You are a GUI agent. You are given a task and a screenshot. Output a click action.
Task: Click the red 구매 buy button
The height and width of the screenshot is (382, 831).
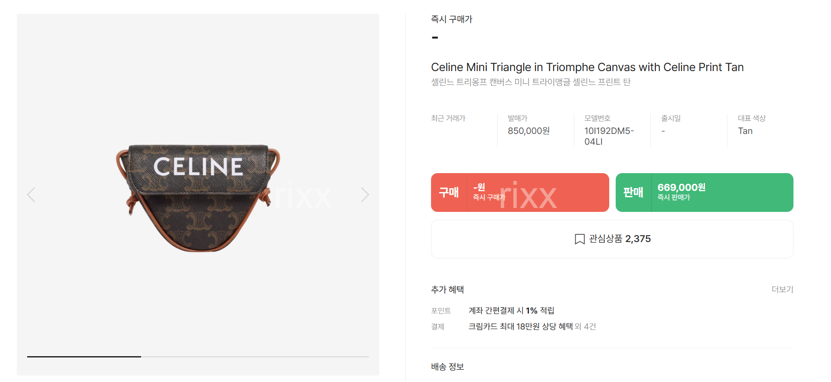pos(520,193)
